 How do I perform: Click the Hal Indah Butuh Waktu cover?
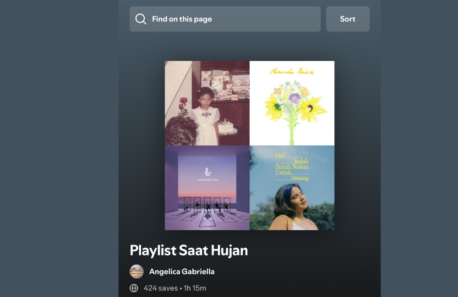(292, 188)
